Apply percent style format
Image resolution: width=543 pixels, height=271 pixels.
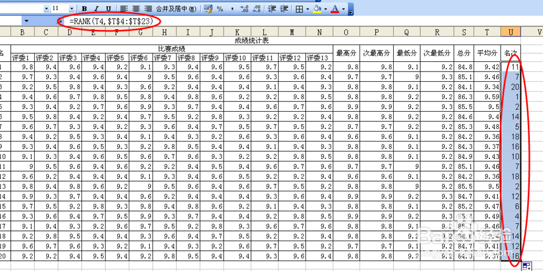pyautogui.click(x=220, y=9)
